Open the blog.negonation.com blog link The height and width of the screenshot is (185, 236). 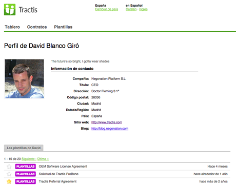pyautogui.click(x=110, y=129)
